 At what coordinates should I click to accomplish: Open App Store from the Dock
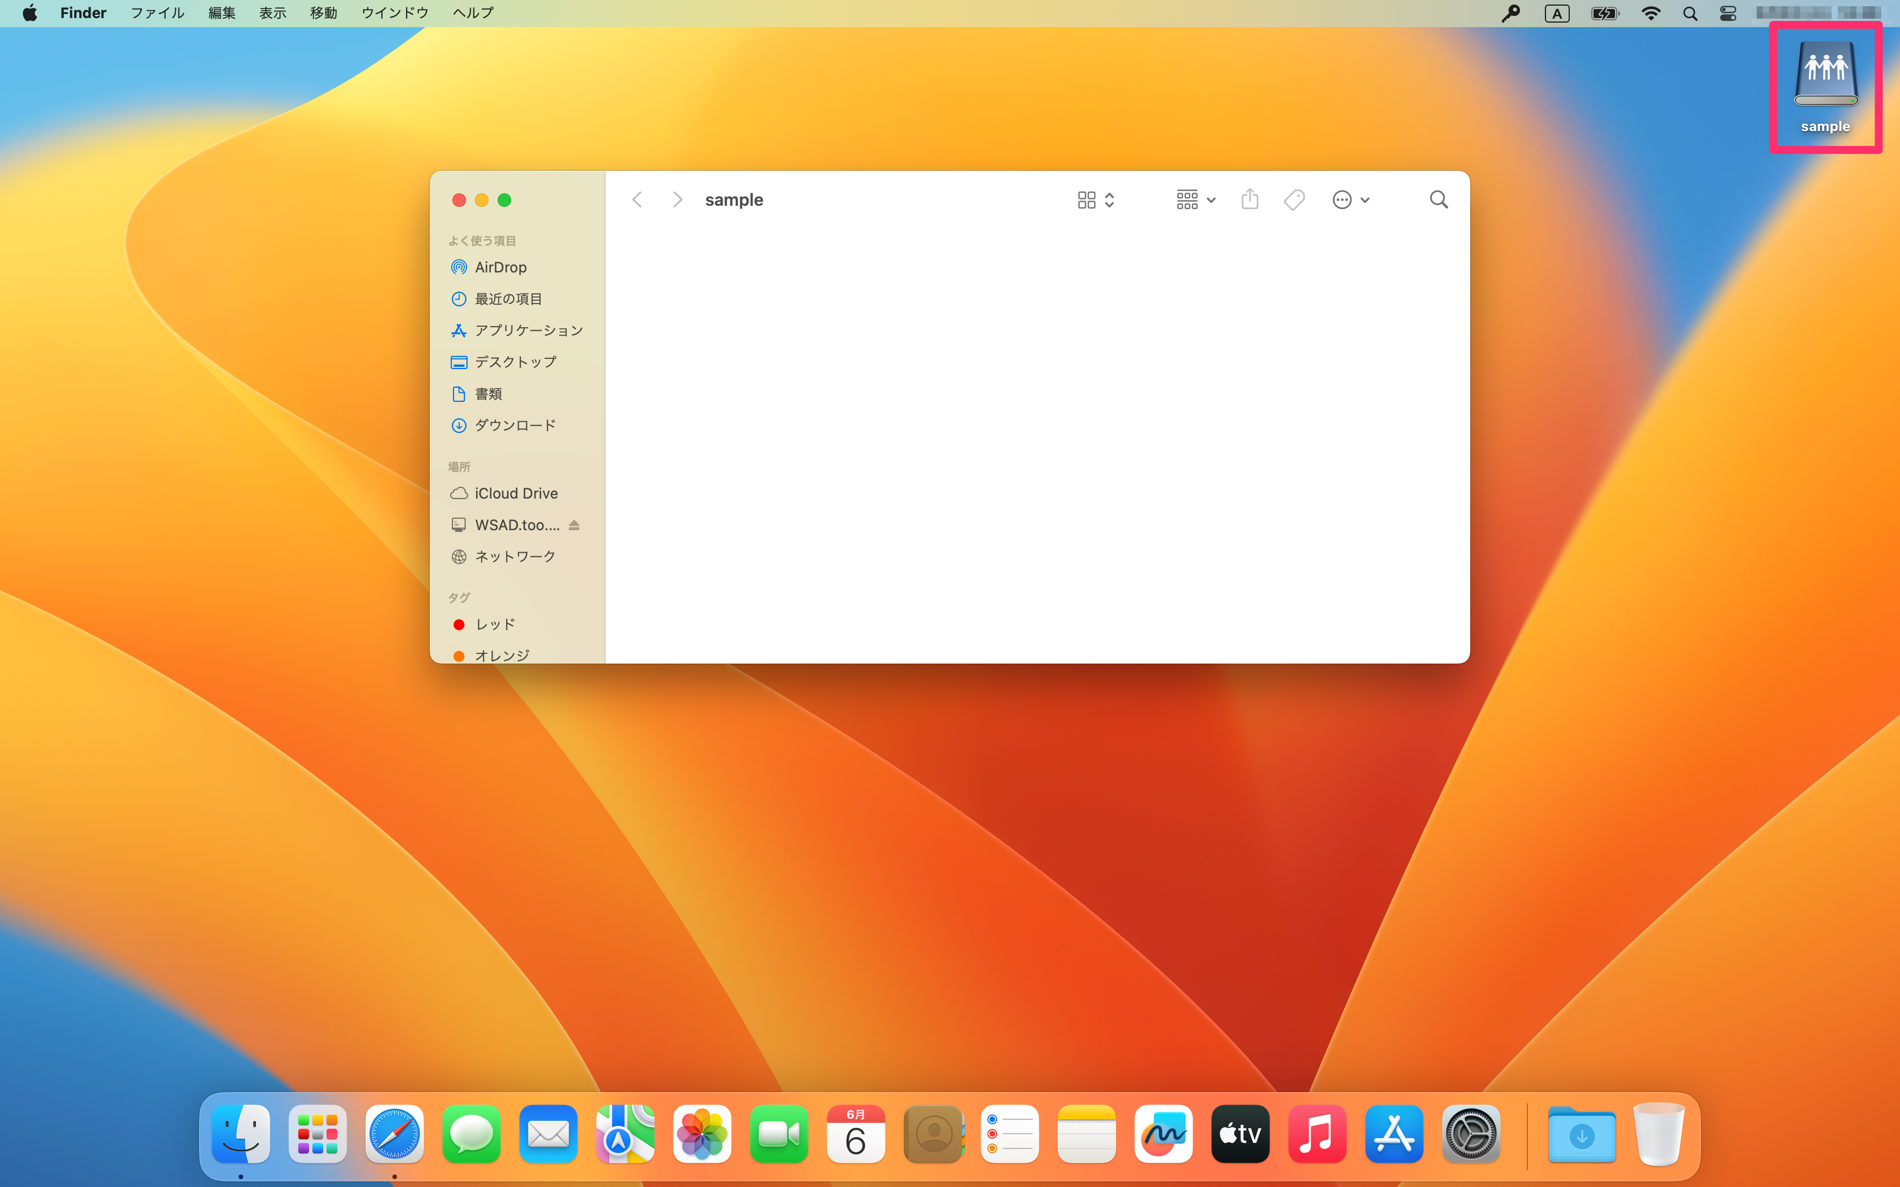(1394, 1134)
